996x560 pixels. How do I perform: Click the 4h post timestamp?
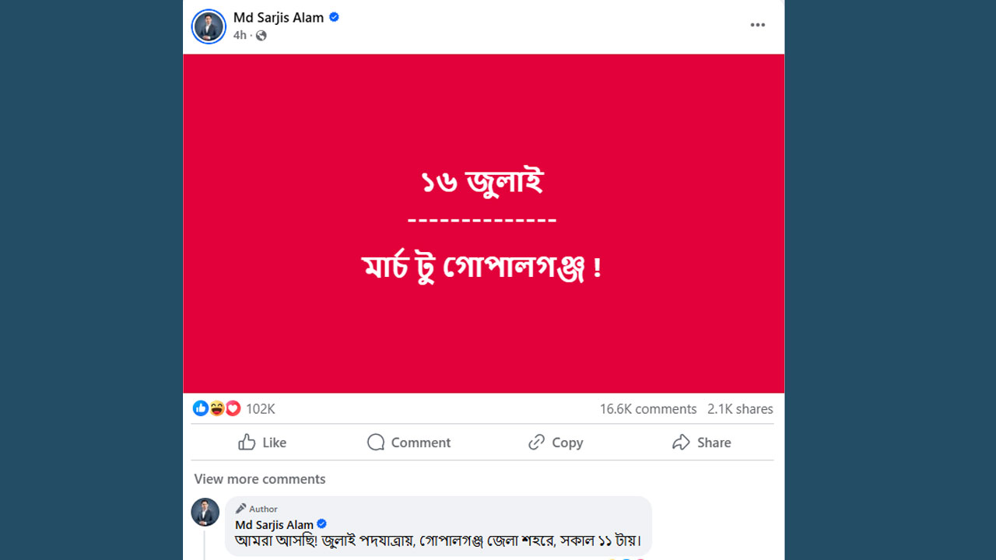coord(240,35)
